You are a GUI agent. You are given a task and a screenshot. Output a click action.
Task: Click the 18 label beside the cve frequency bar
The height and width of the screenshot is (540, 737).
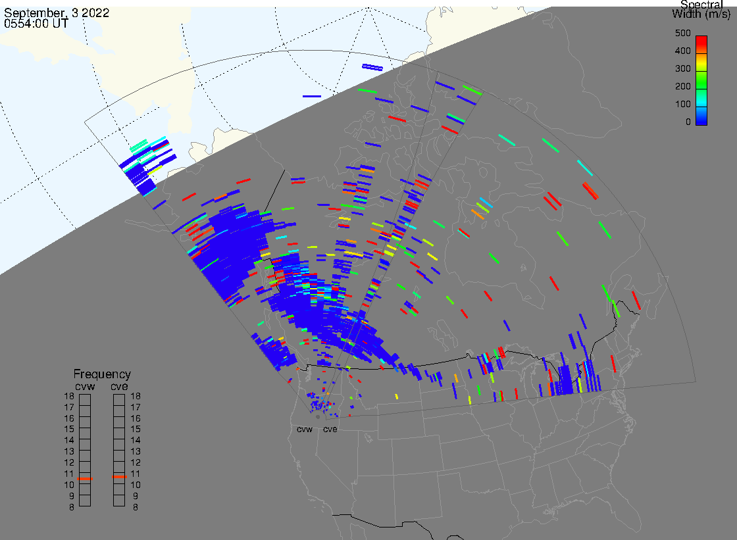[136, 396]
